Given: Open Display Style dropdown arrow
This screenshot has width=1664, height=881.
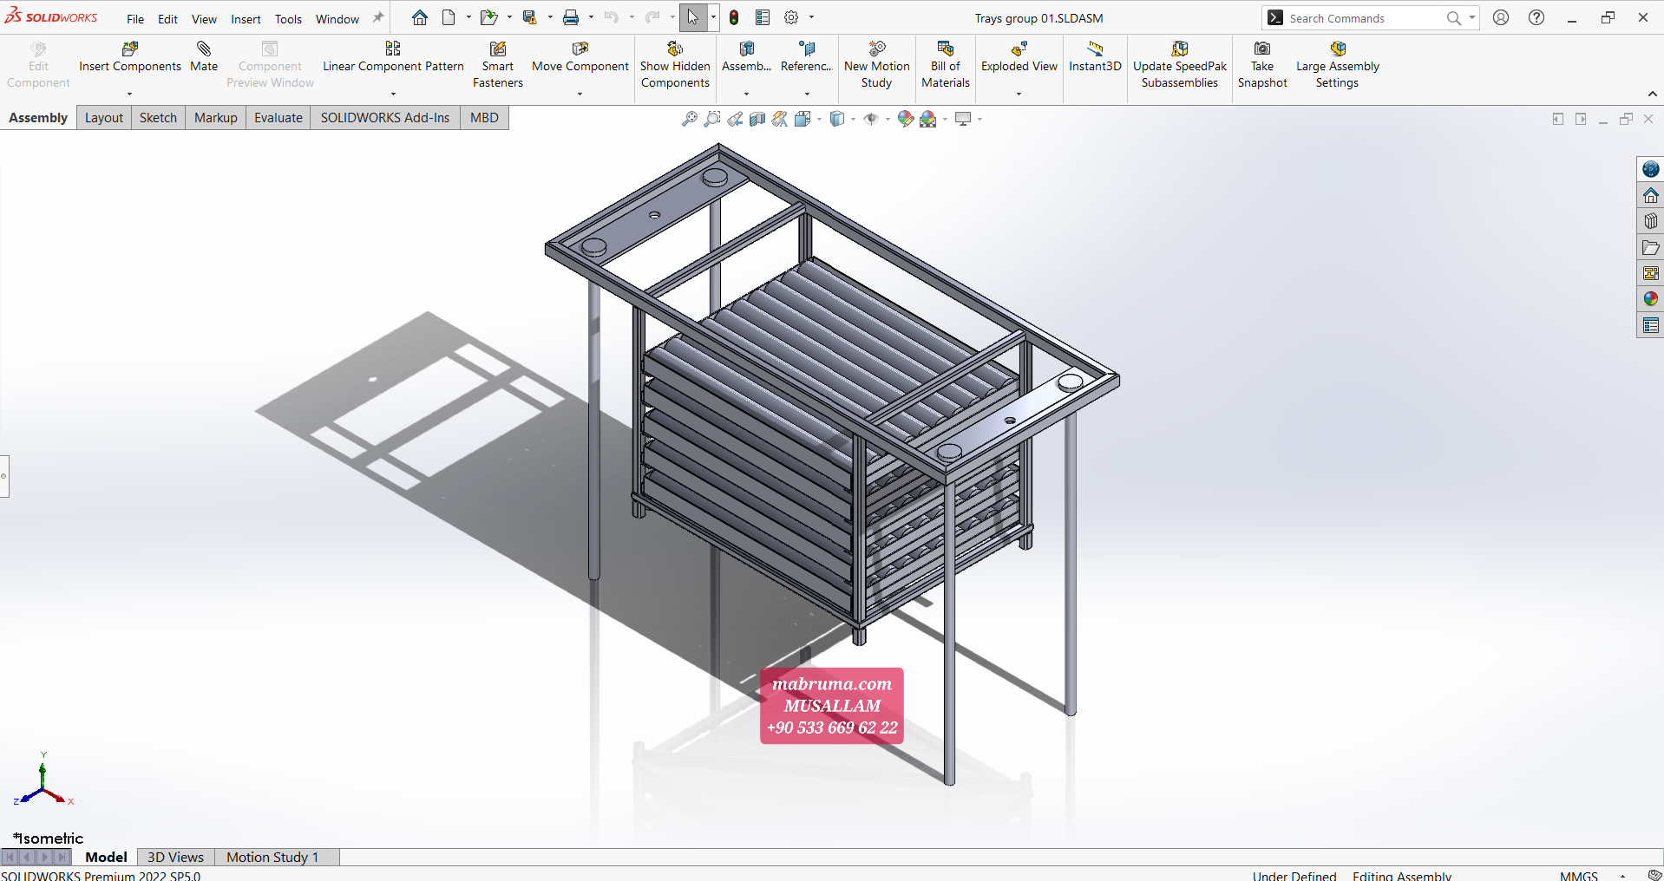Looking at the screenshot, I should [x=854, y=119].
